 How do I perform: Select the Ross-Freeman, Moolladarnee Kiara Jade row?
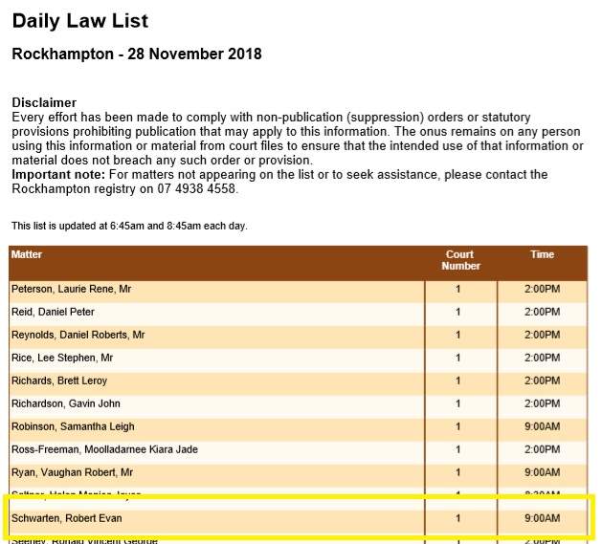click(298, 452)
